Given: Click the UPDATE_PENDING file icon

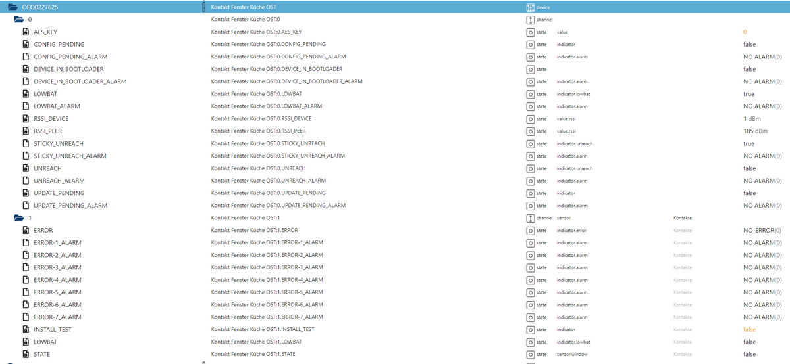Looking at the screenshot, I should [26, 193].
